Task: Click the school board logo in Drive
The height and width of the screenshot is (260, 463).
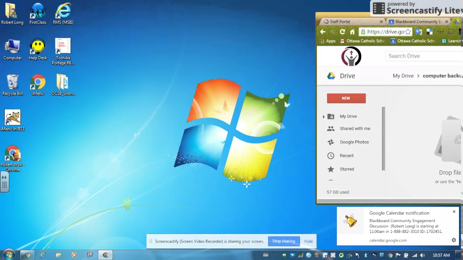Action: (351, 56)
